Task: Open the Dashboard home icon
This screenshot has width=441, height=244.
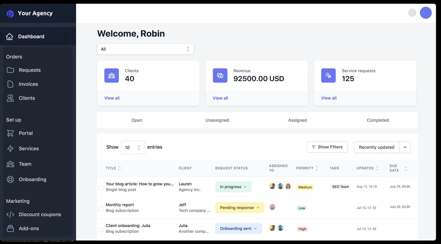Action: 10,37
